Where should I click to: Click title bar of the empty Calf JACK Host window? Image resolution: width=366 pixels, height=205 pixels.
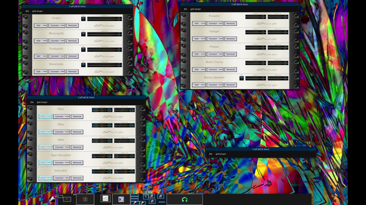[x=261, y=149]
